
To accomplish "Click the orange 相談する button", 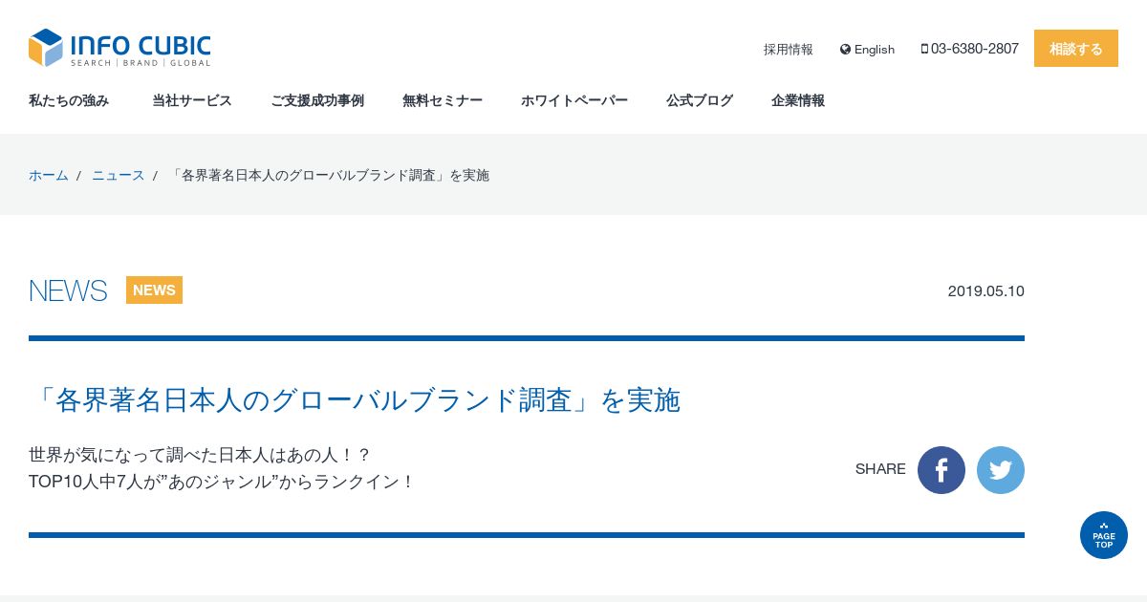I will point(1076,49).
